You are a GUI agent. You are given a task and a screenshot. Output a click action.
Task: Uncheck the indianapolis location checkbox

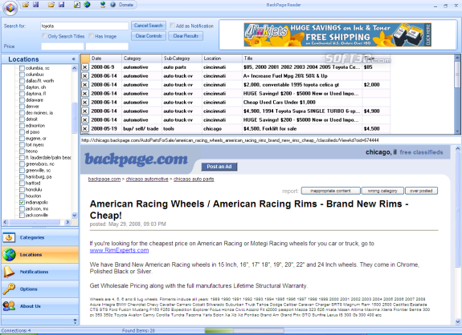(22, 202)
